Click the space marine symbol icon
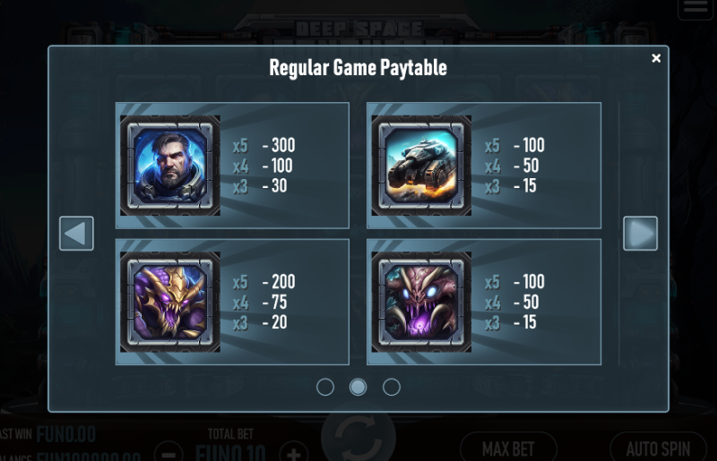 [170, 165]
